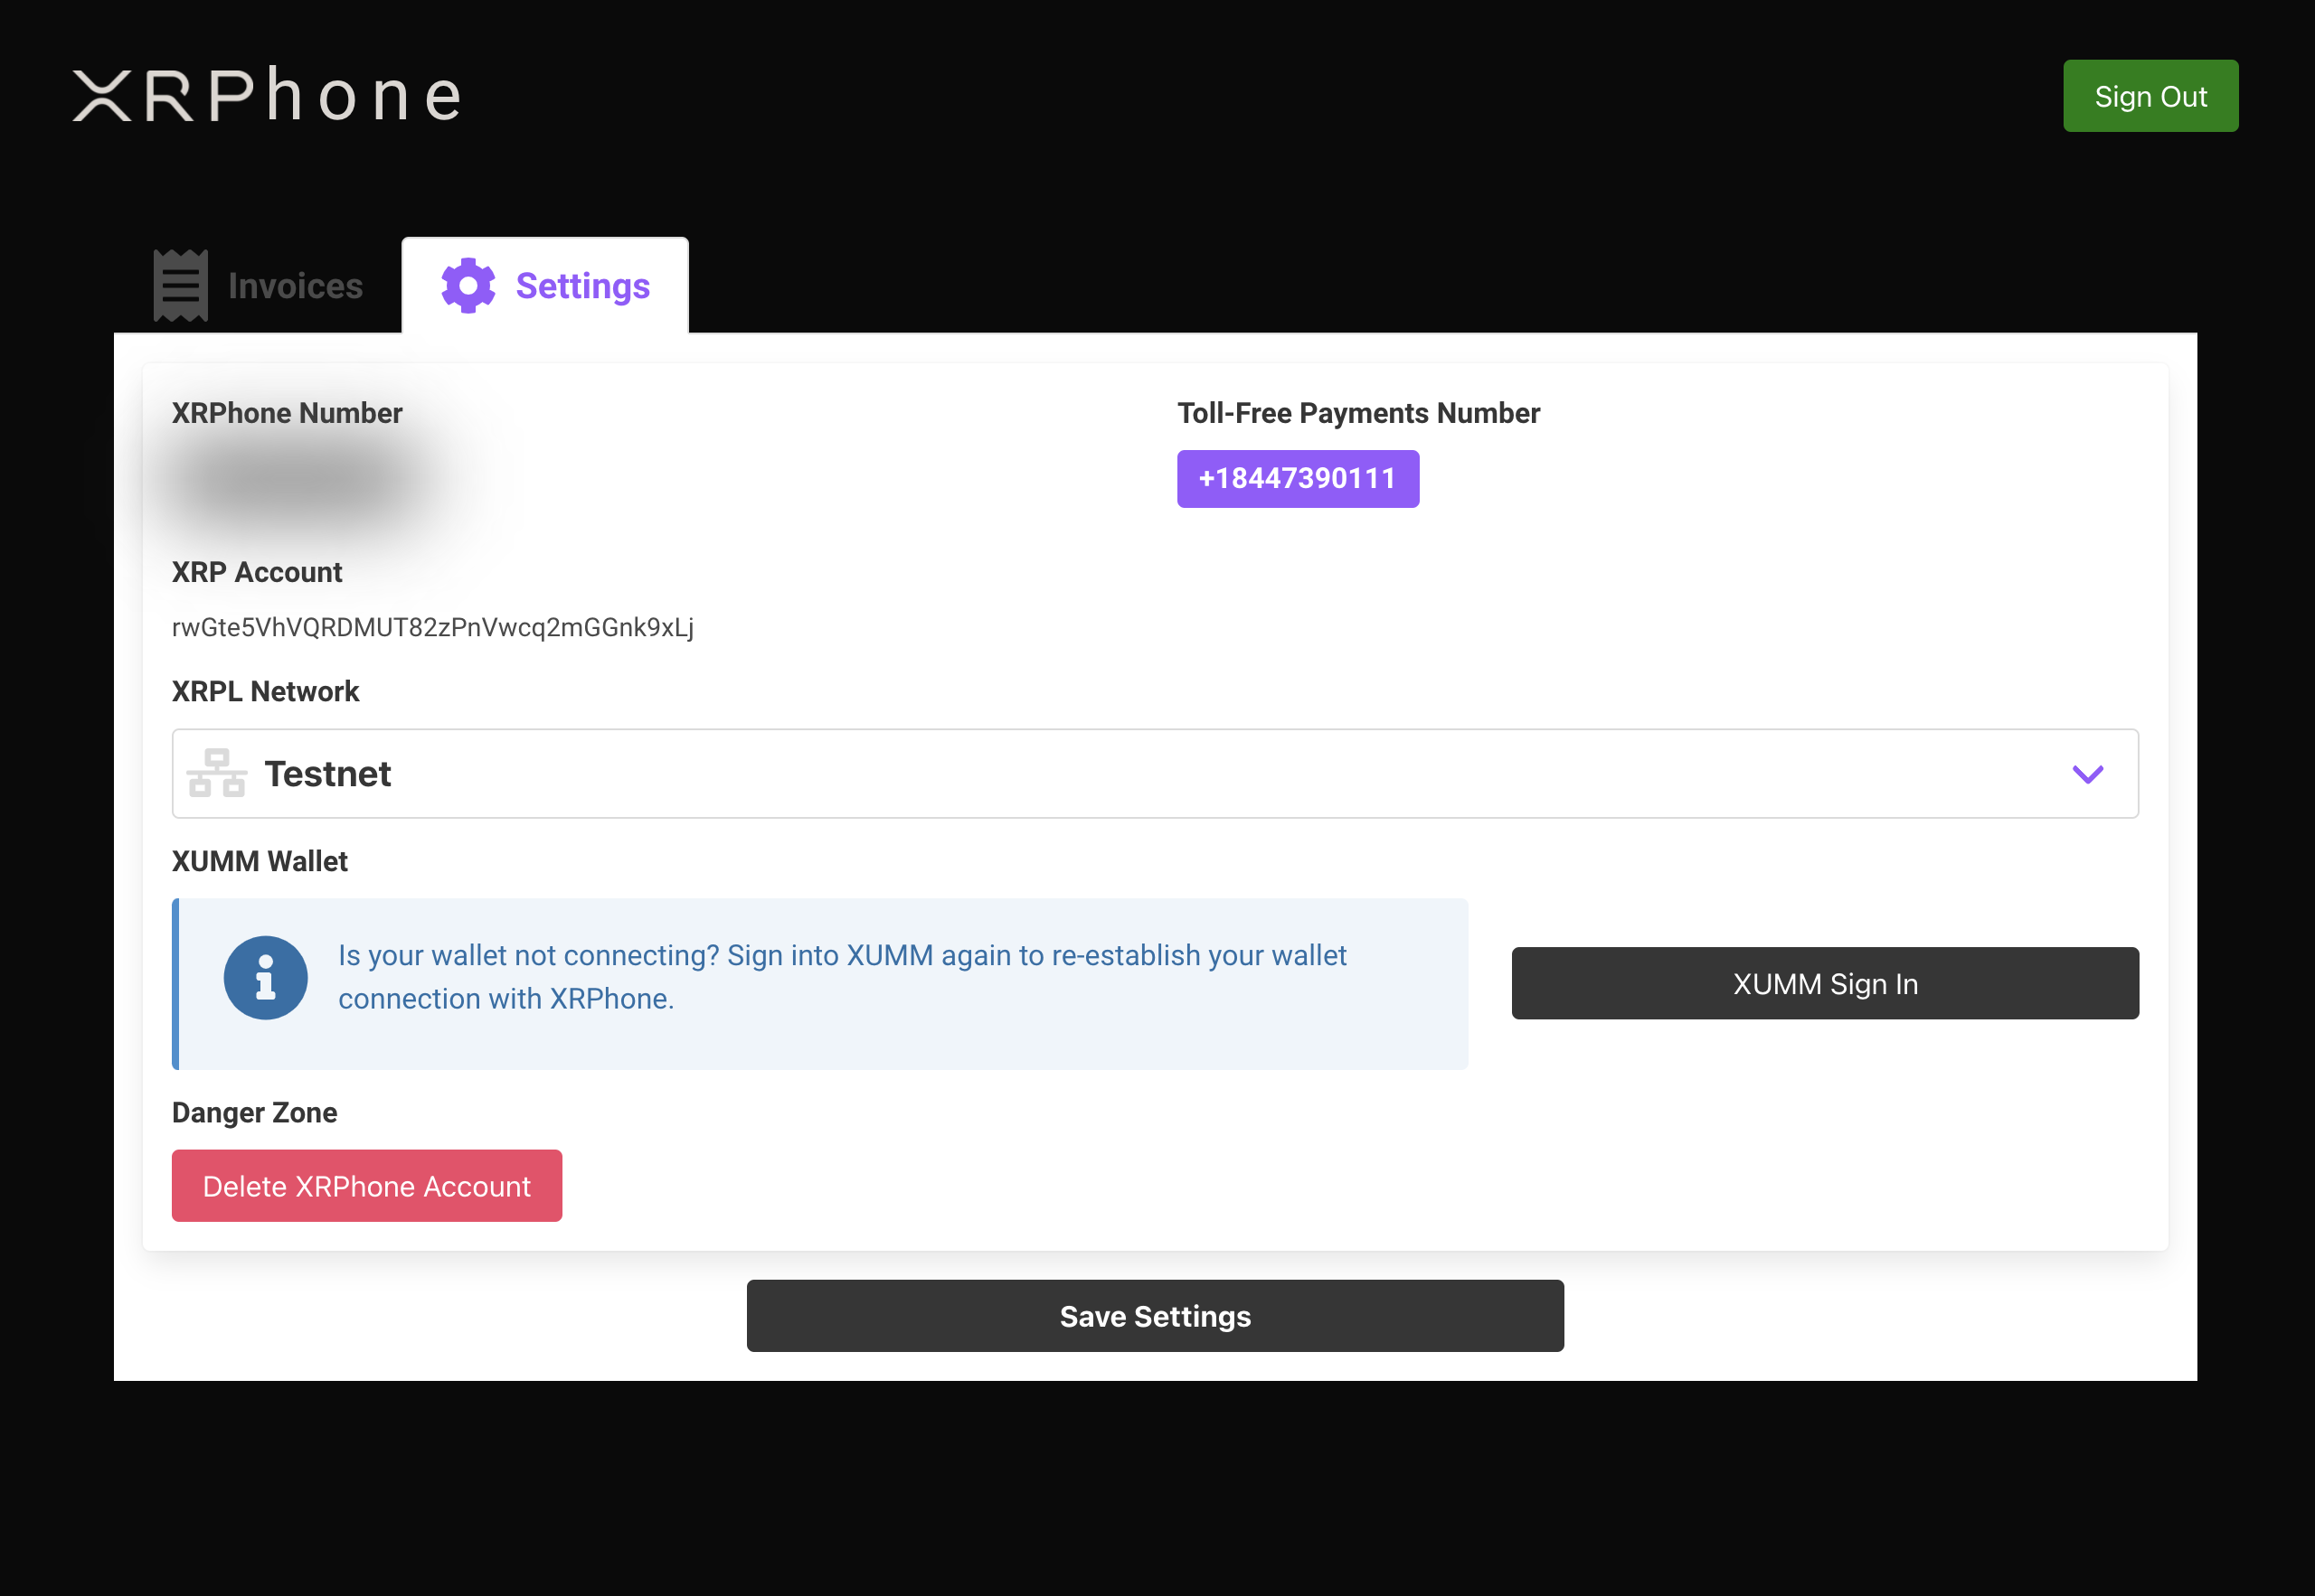Click the Settings gear icon
Image resolution: width=2315 pixels, height=1596 pixels.
tap(468, 286)
